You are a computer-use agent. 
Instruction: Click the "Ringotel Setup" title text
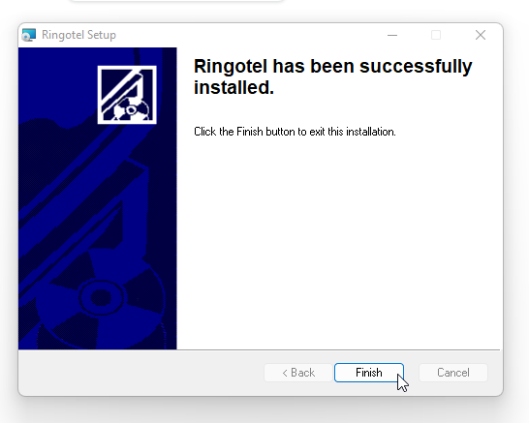[78, 35]
